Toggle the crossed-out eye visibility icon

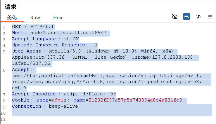[174, 17]
